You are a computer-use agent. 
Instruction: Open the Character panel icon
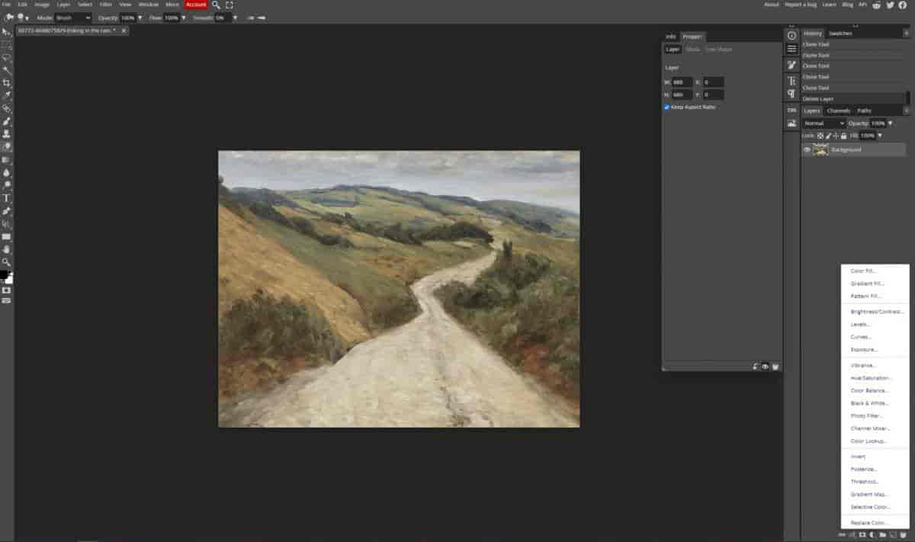791,80
